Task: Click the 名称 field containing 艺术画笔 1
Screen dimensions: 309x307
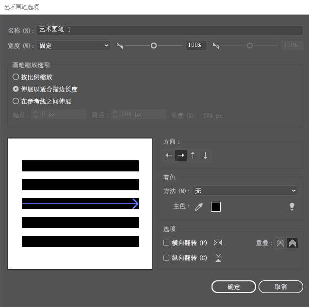Action: pos(169,30)
